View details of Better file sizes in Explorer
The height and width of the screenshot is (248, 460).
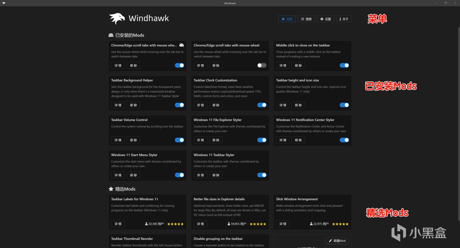click(200, 224)
